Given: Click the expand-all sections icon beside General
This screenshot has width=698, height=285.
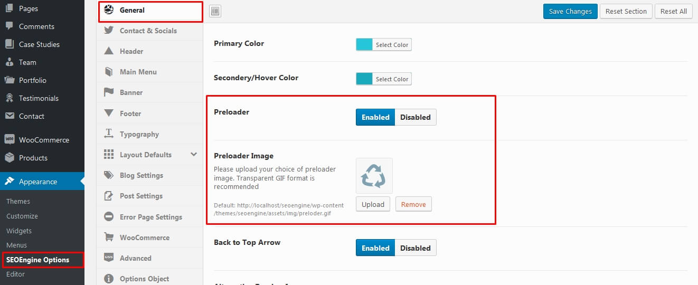Looking at the screenshot, I should pos(215,11).
